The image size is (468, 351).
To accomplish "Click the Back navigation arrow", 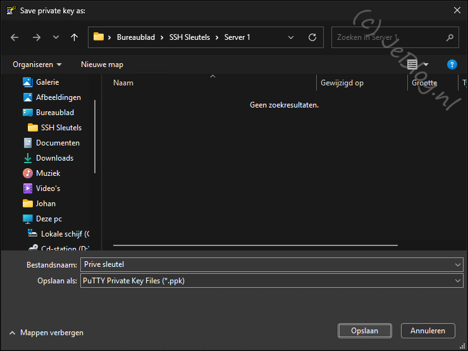I will pyautogui.click(x=15, y=37).
